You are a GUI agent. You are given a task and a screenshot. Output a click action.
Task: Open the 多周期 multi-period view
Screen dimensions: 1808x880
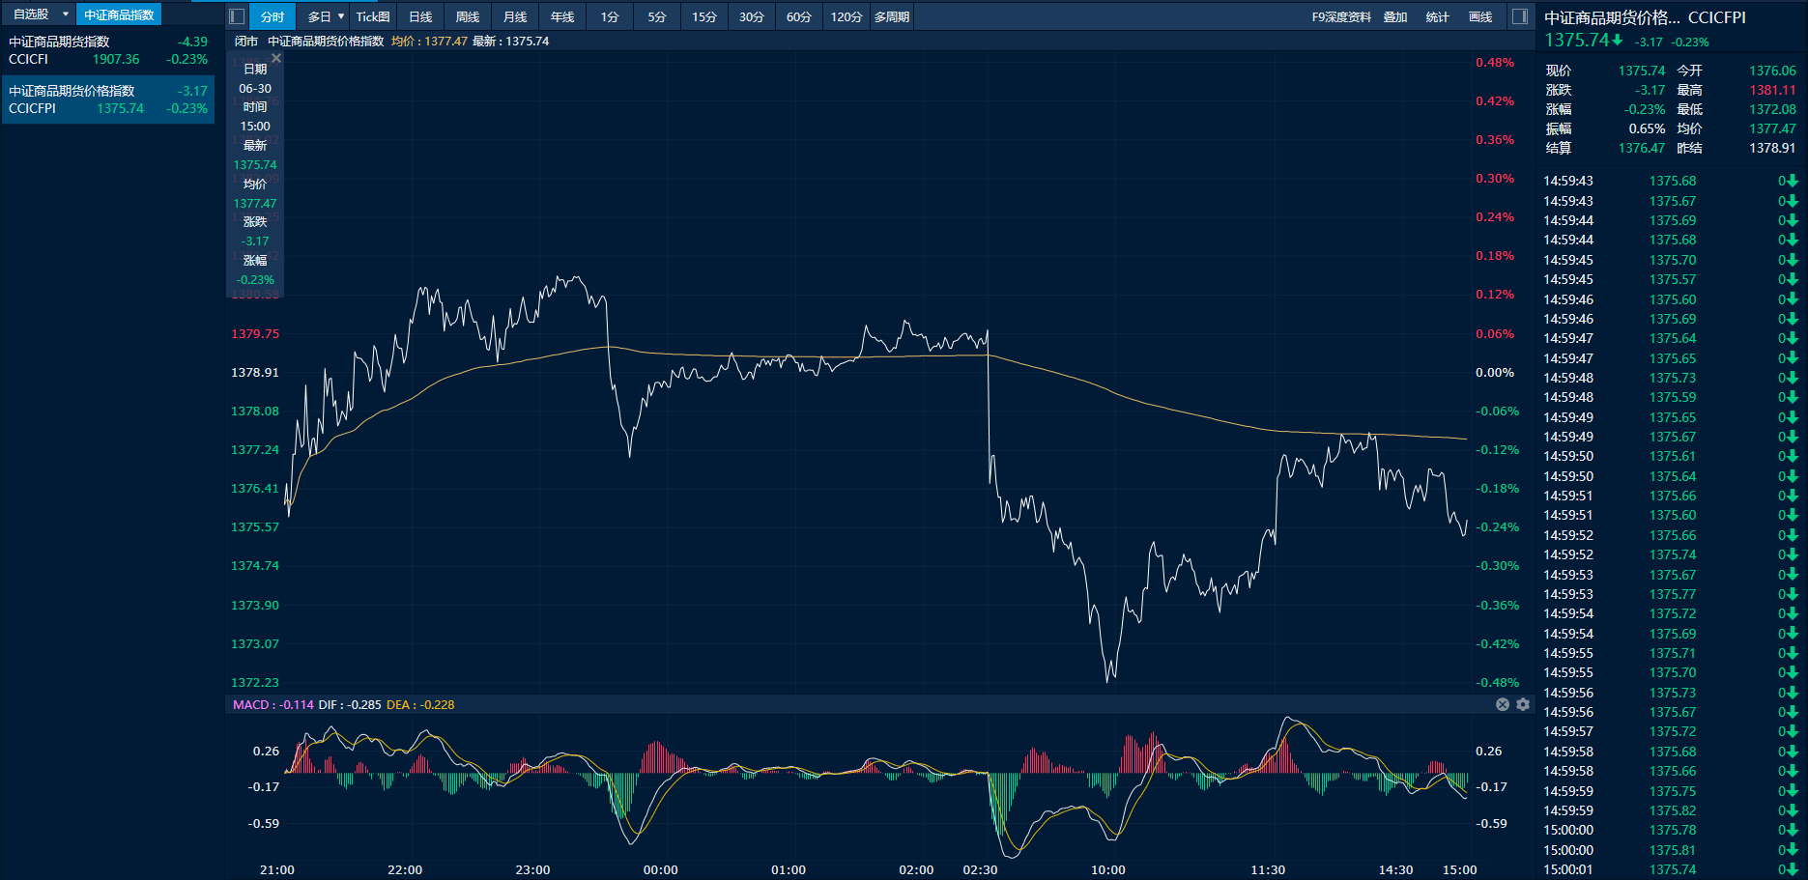click(892, 16)
